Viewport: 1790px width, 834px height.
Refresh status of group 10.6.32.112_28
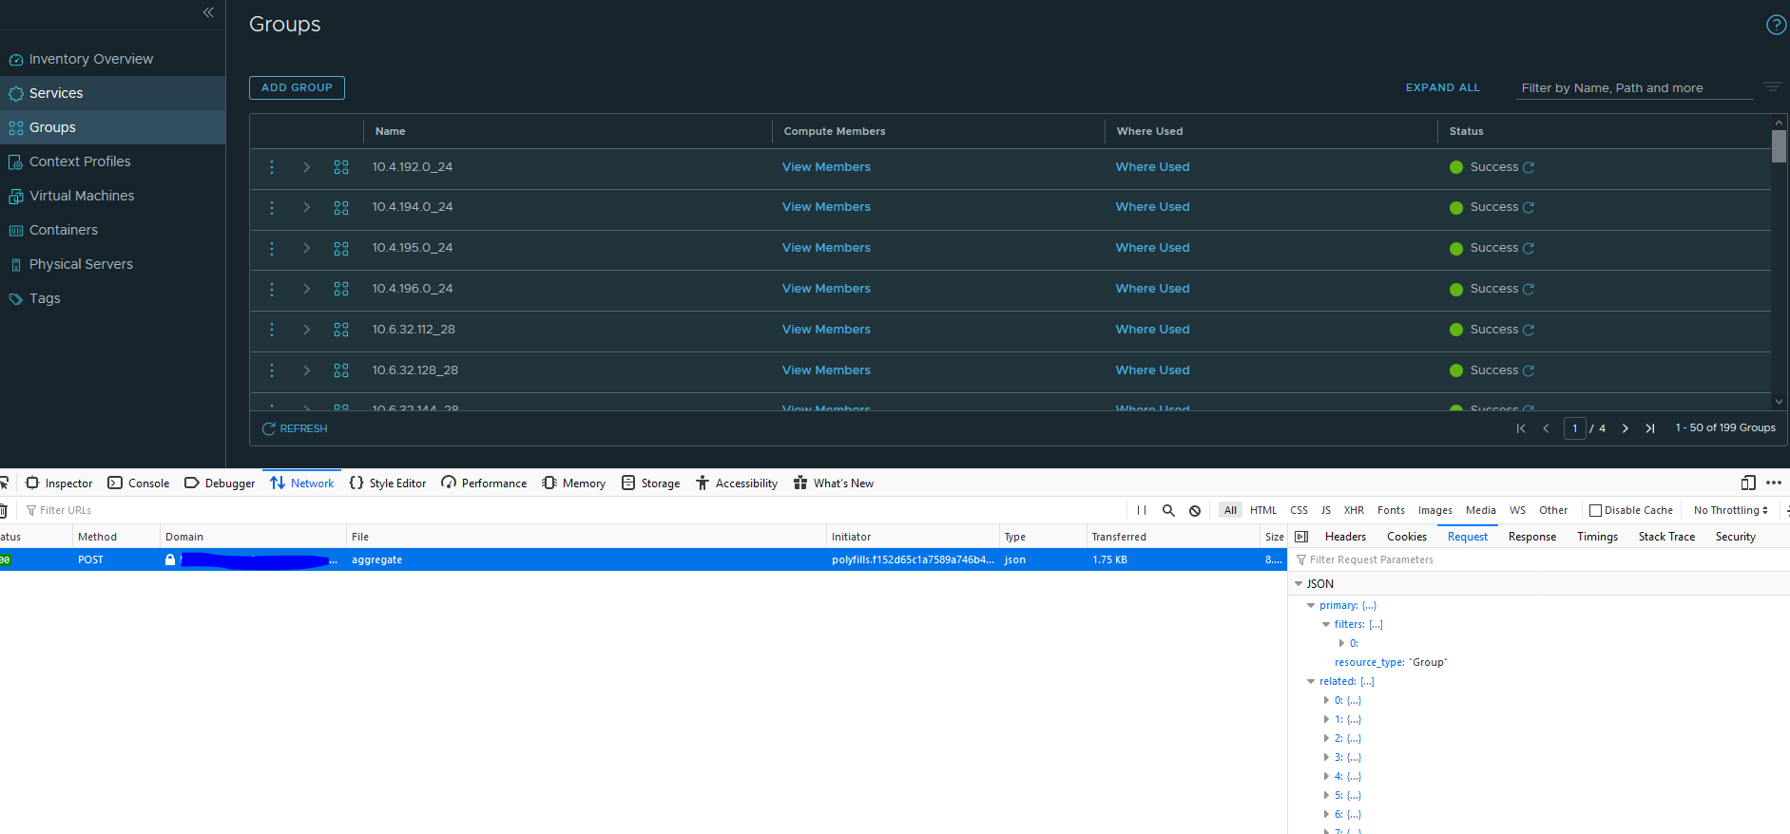pyautogui.click(x=1529, y=330)
